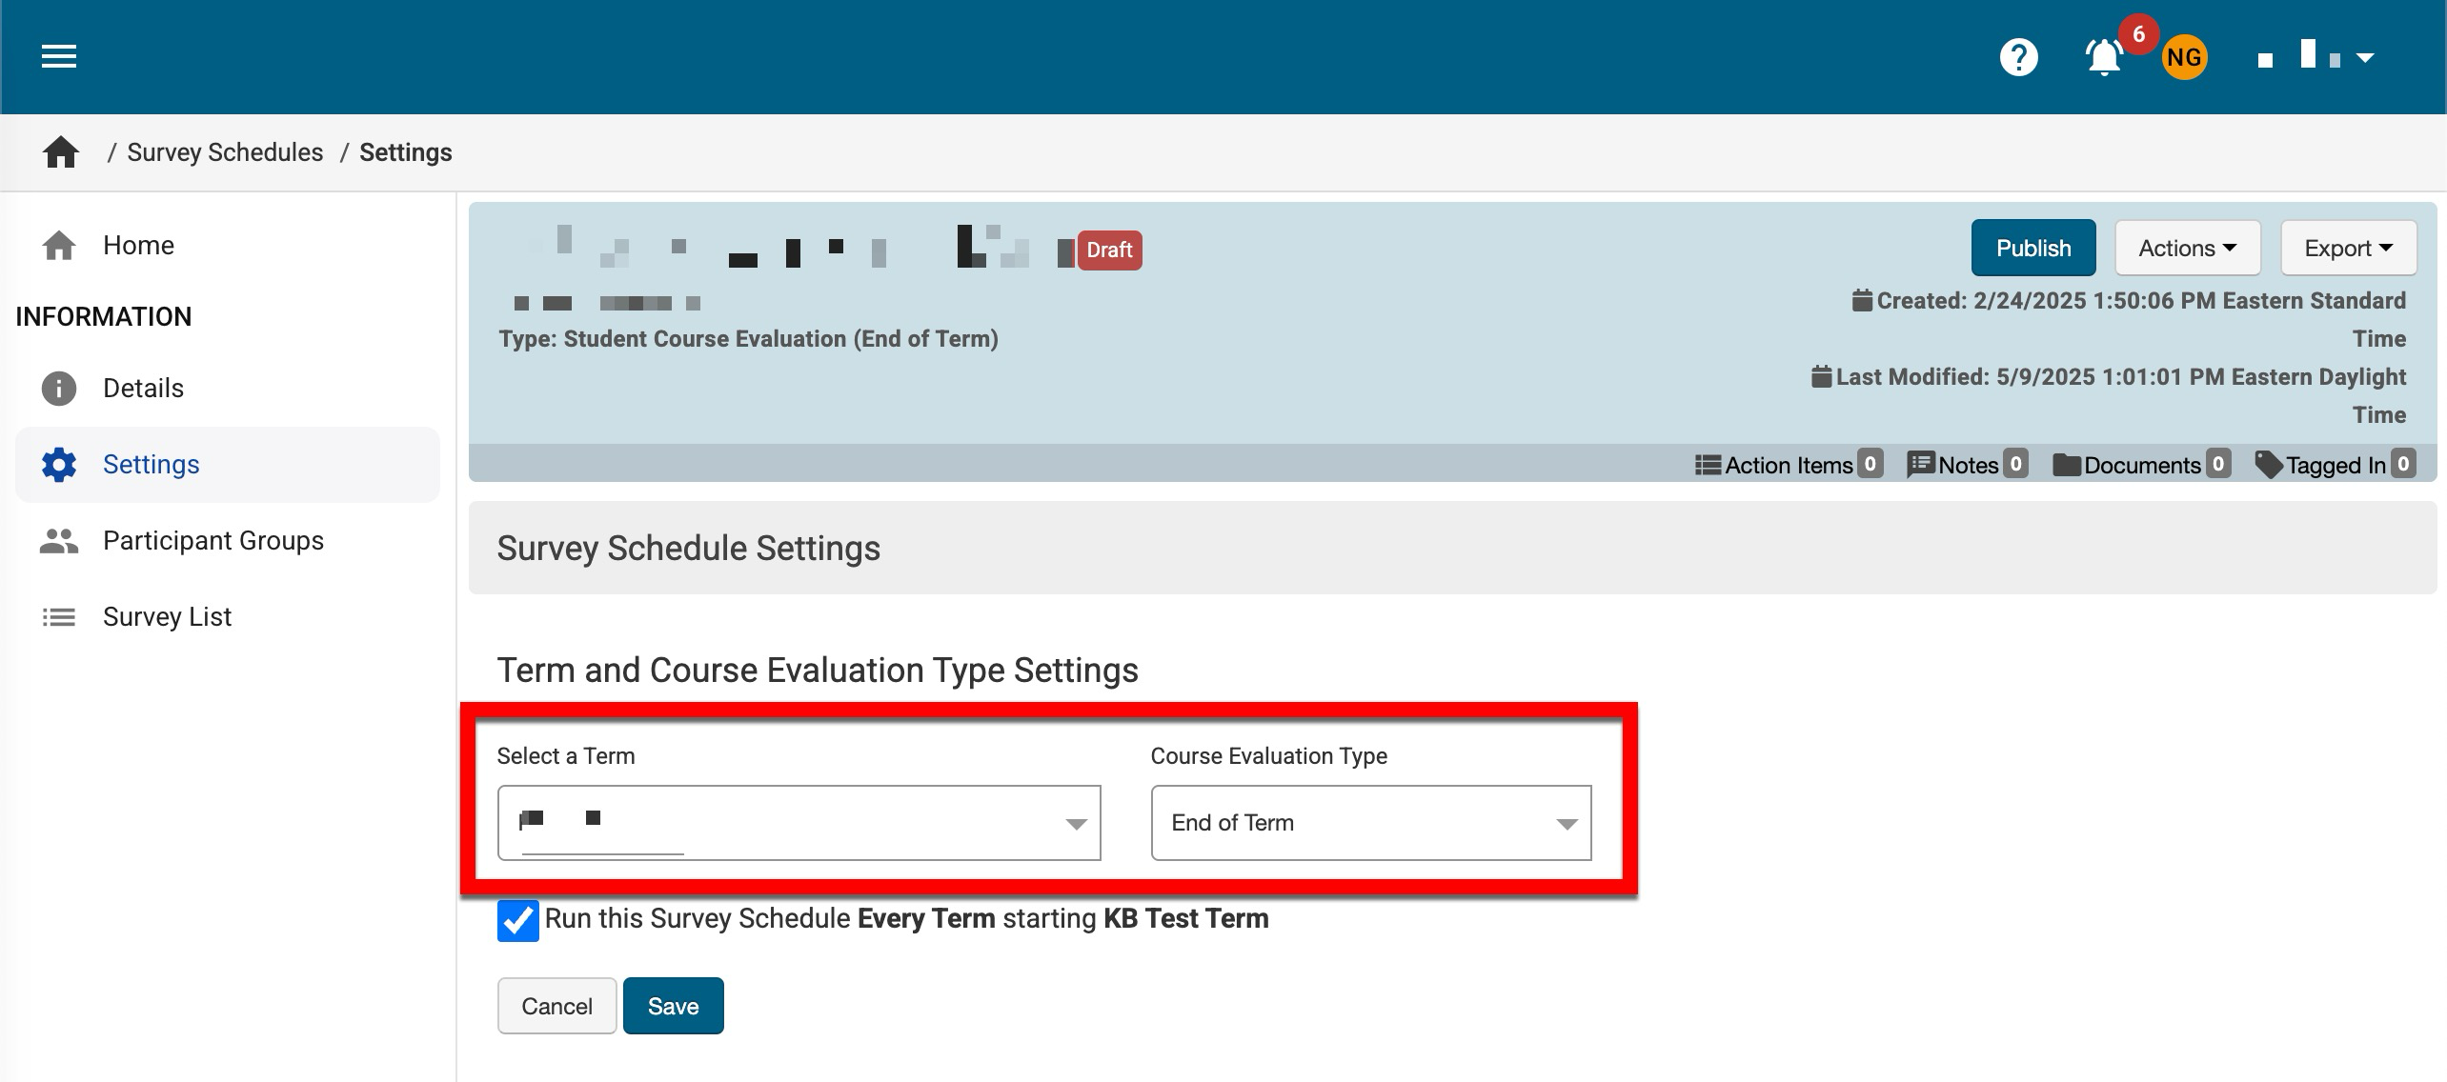Click the home icon in breadcrumb

point(61,152)
